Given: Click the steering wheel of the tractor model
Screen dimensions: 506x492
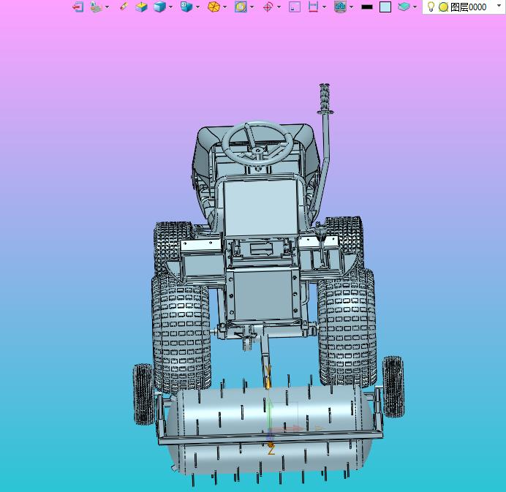Looking at the screenshot, I should (257, 143).
